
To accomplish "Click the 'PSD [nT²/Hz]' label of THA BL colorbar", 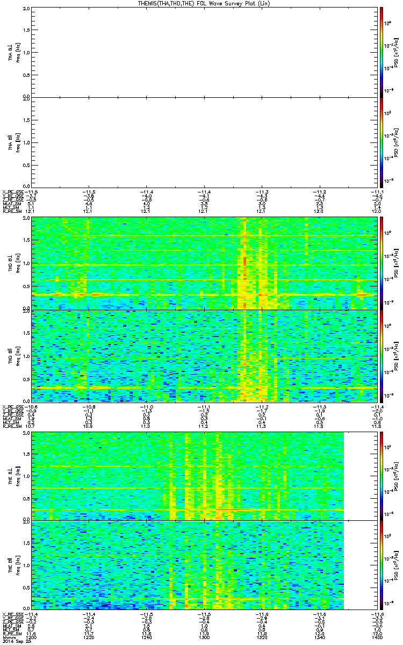I will (397, 52).
